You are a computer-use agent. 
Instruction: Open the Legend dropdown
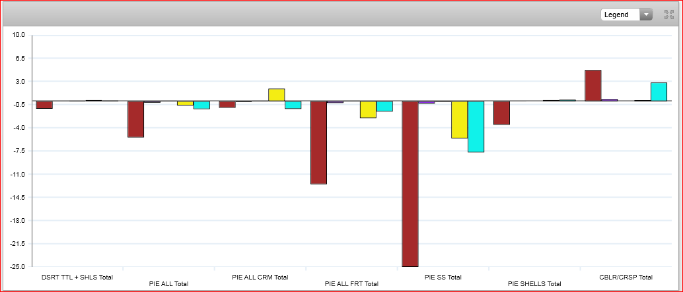[x=626, y=15]
